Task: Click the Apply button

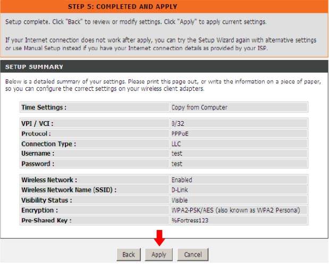Action: click(x=158, y=254)
